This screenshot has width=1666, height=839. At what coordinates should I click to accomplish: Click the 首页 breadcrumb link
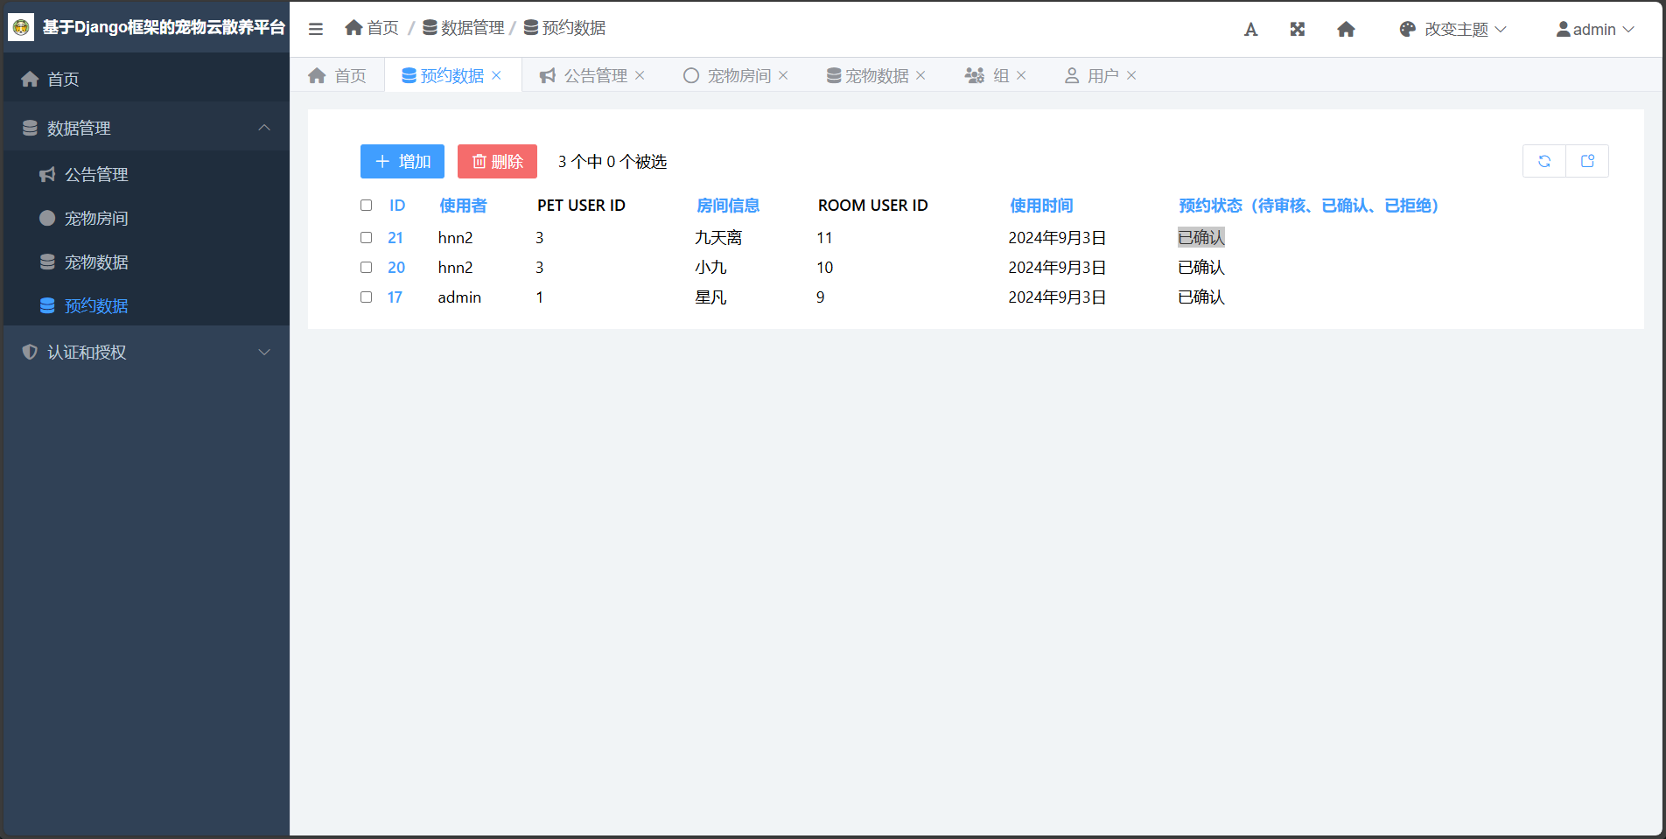(372, 28)
